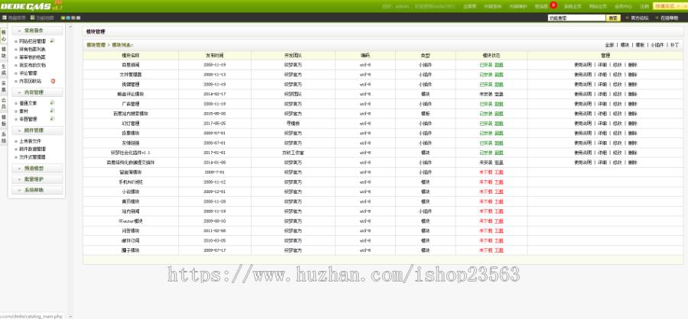The height and width of the screenshot is (319, 688).
Task: Switch to the 生成 side tab
Action: 4,69
